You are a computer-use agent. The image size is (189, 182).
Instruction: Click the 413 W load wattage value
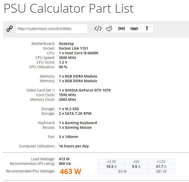pyautogui.click(x=64, y=159)
